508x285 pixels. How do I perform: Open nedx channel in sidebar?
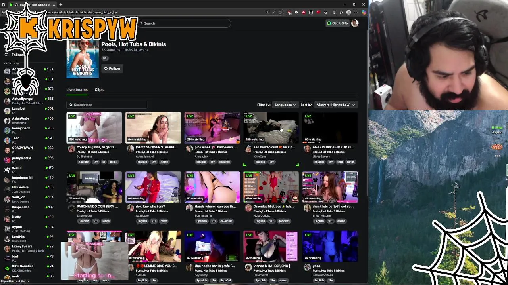29,277
